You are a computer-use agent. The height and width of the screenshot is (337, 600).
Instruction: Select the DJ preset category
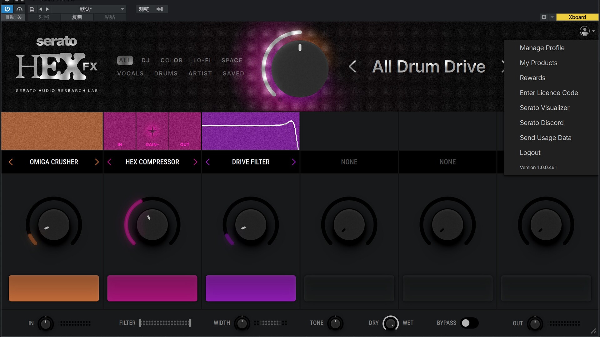click(146, 60)
